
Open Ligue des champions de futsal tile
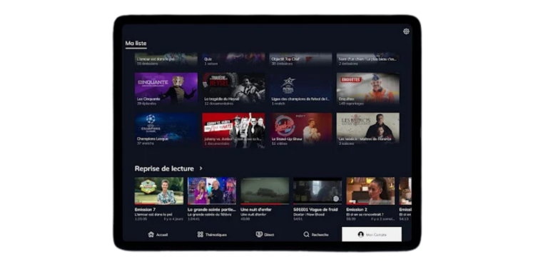click(x=301, y=88)
